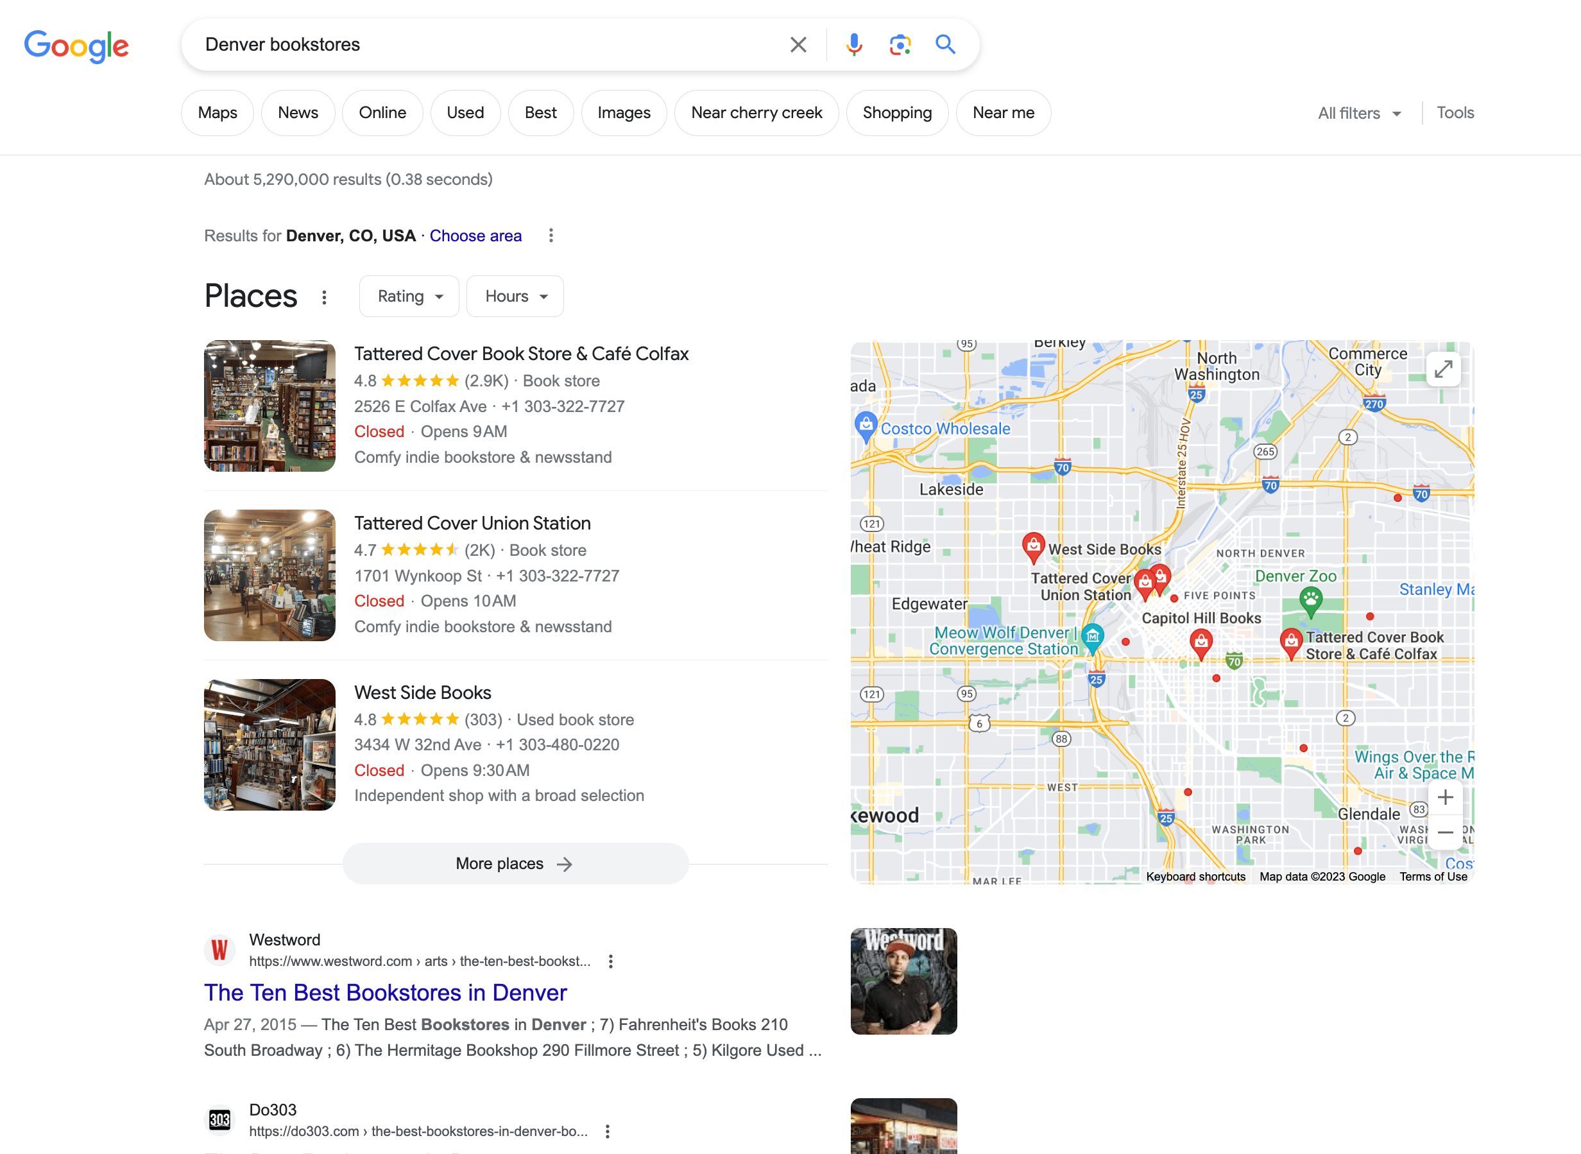Open the three-dot menu next to Choose area
The width and height of the screenshot is (1581, 1154).
click(x=551, y=236)
